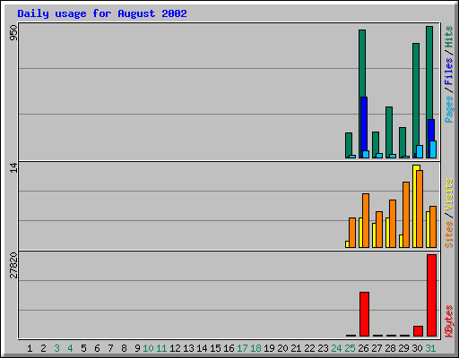Click the 27820 KBytes axis value

[x=13, y=265]
